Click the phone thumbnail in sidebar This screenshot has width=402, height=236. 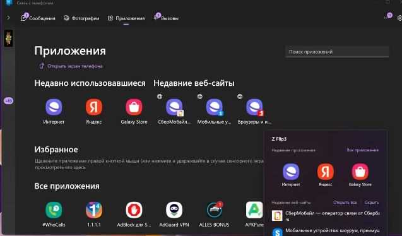pyautogui.click(x=8, y=38)
